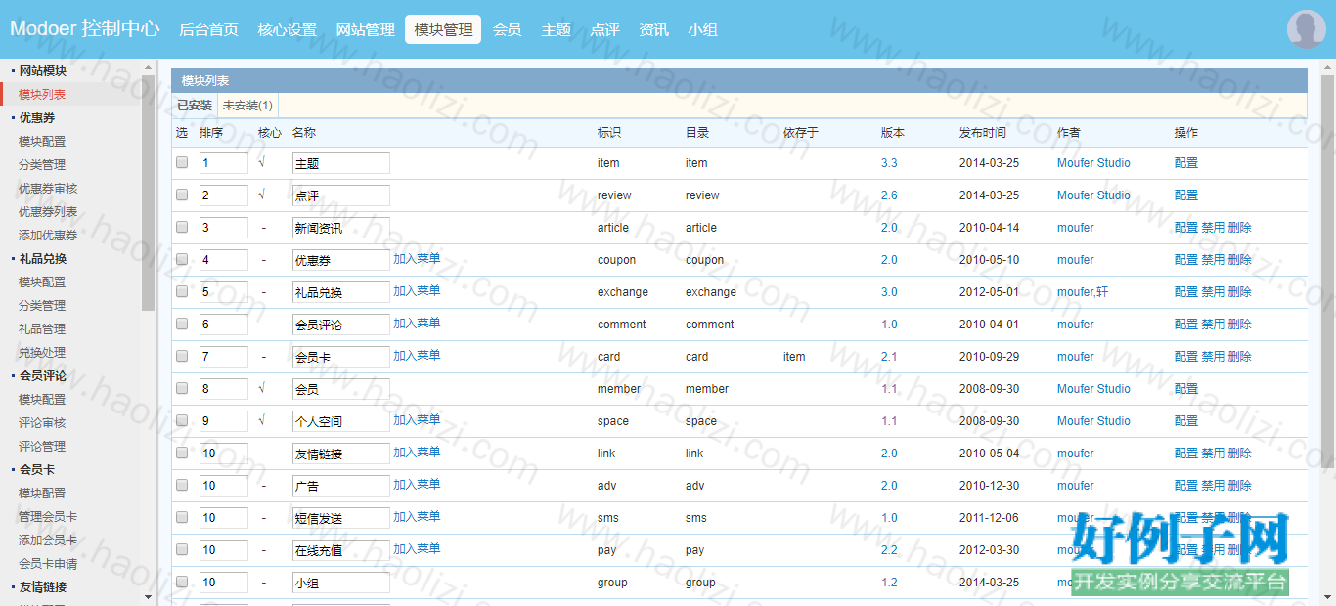Viewport: 1336px width, 606px height.
Task: Open 会员 top menu
Action: [507, 30]
